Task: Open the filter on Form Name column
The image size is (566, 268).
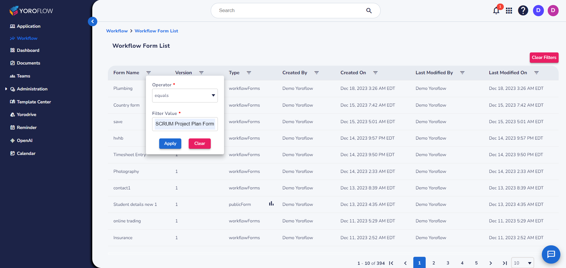Action: click(149, 73)
